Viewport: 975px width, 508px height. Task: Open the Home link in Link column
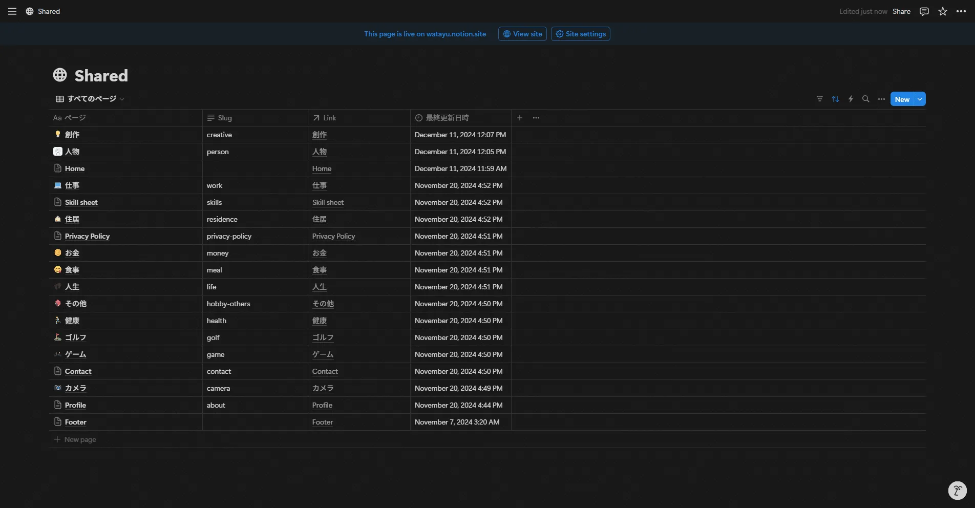point(322,168)
